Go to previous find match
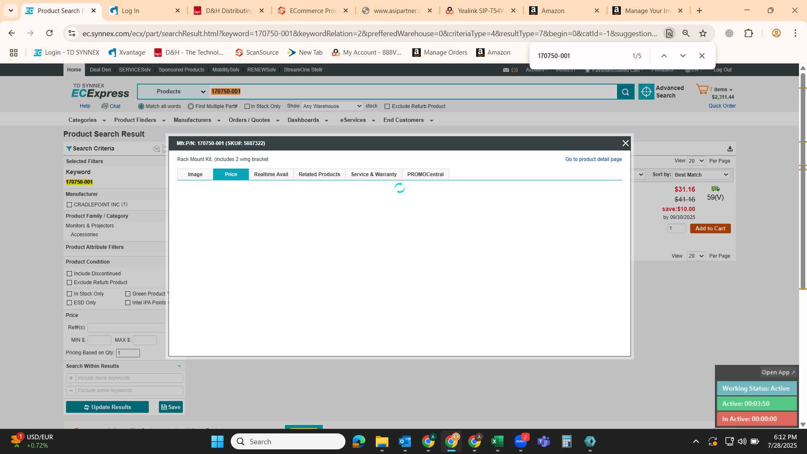 coord(664,55)
